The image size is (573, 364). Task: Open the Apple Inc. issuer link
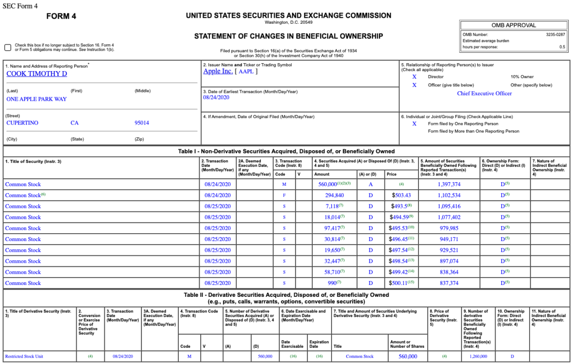[x=218, y=71]
